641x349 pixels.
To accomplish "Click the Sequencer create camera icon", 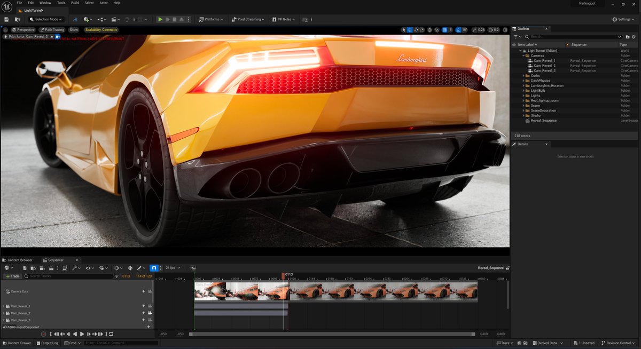I will 42,268.
